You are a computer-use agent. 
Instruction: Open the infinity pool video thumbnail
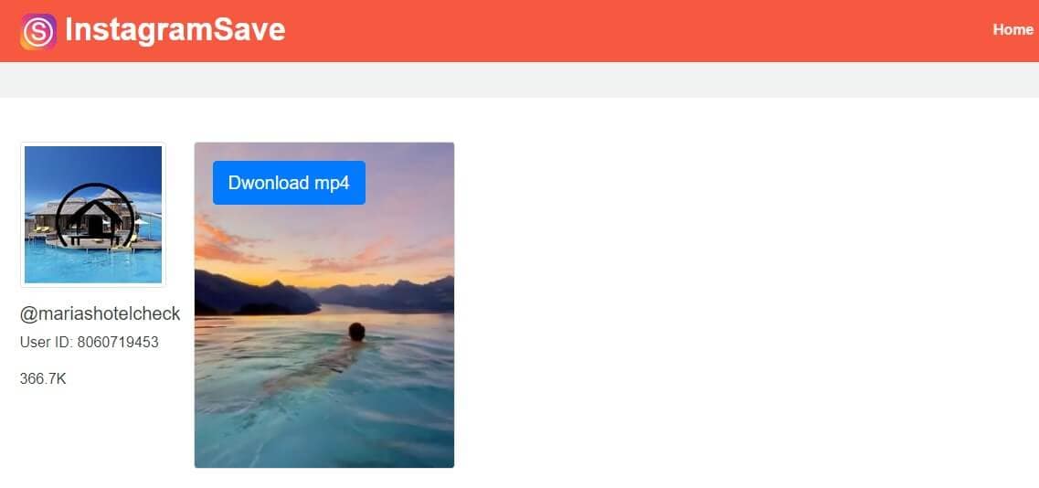[x=324, y=305]
